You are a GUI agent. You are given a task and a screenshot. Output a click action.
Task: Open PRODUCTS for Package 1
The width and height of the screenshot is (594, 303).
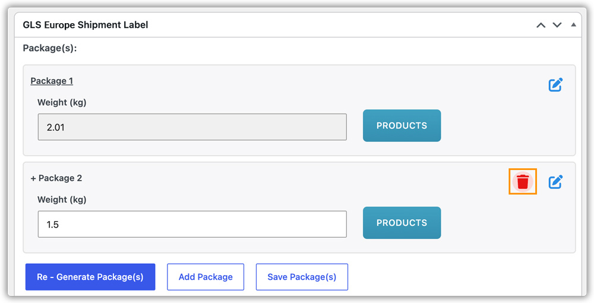(402, 126)
